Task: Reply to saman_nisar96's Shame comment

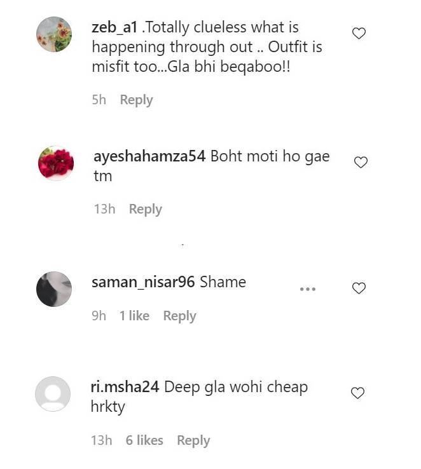Action: tap(179, 316)
